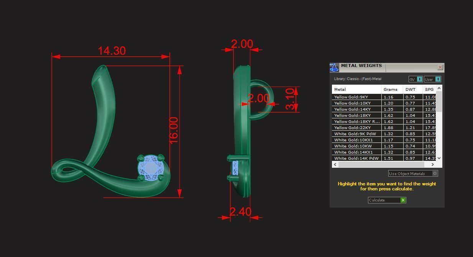Click the 1.88 grams value for 22KY
This screenshot has height=257, width=473.
pyautogui.click(x=389, y=128)
